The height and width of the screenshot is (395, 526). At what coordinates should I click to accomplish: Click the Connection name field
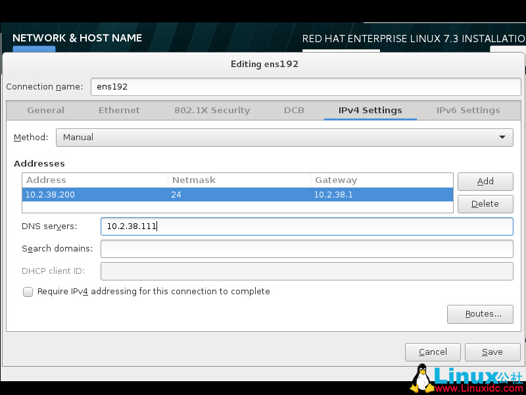click(306, 86)
